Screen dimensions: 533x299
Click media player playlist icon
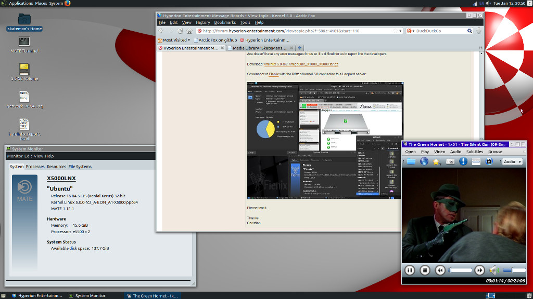(476, 162)
